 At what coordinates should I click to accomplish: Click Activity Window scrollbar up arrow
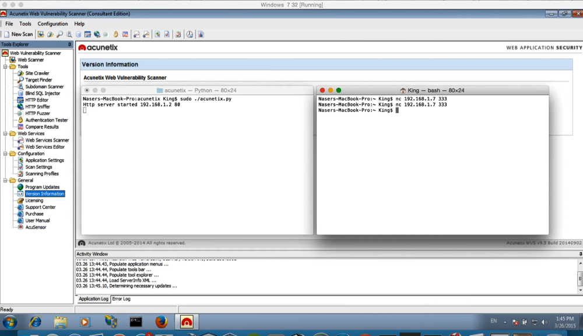pos(580,263)
